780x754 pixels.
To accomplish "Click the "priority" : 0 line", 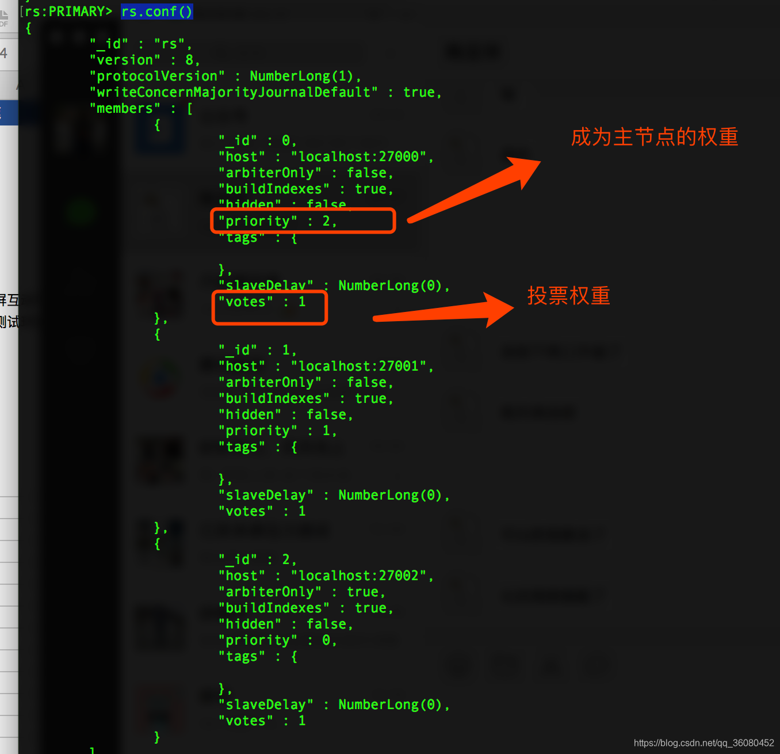I will (277, 640).
